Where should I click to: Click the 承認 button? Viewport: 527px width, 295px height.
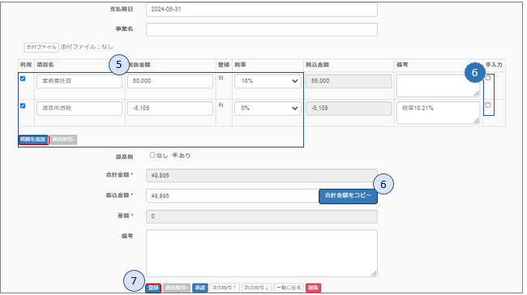click(x=200, y=288)
